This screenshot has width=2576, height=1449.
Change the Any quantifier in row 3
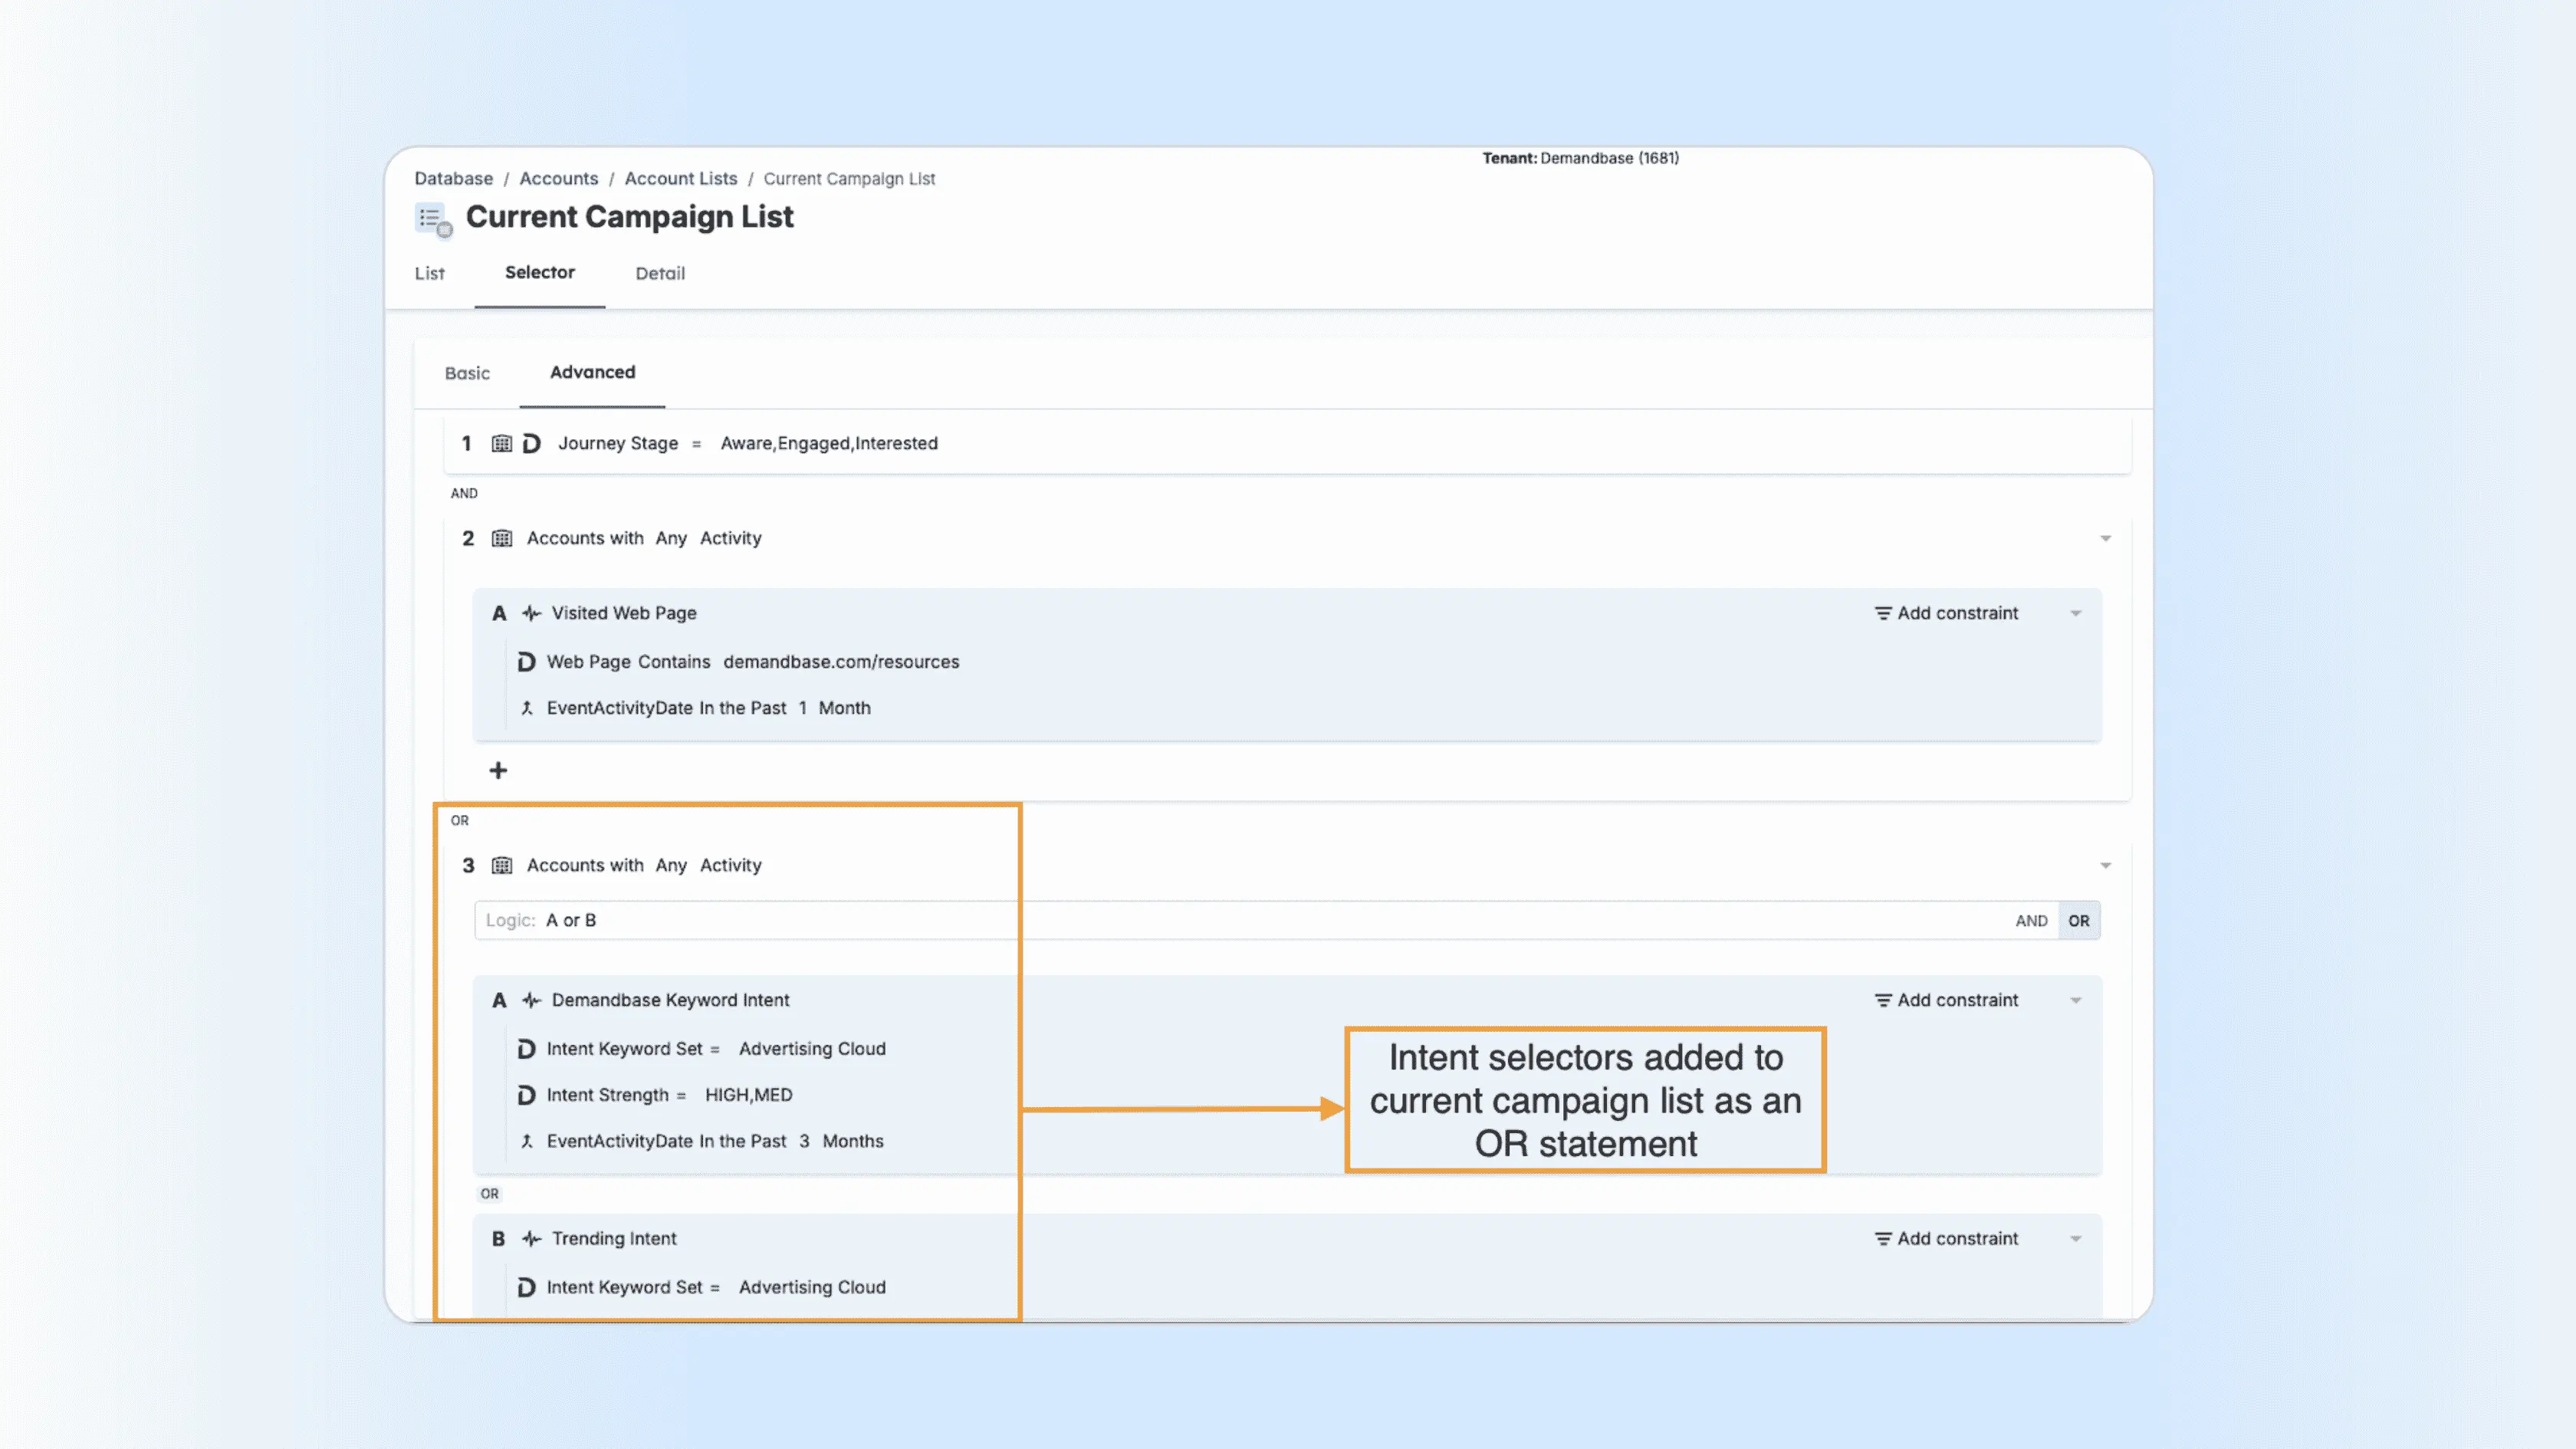point(671,865)
